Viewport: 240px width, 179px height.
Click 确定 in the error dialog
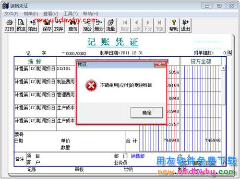pos(147,113)
